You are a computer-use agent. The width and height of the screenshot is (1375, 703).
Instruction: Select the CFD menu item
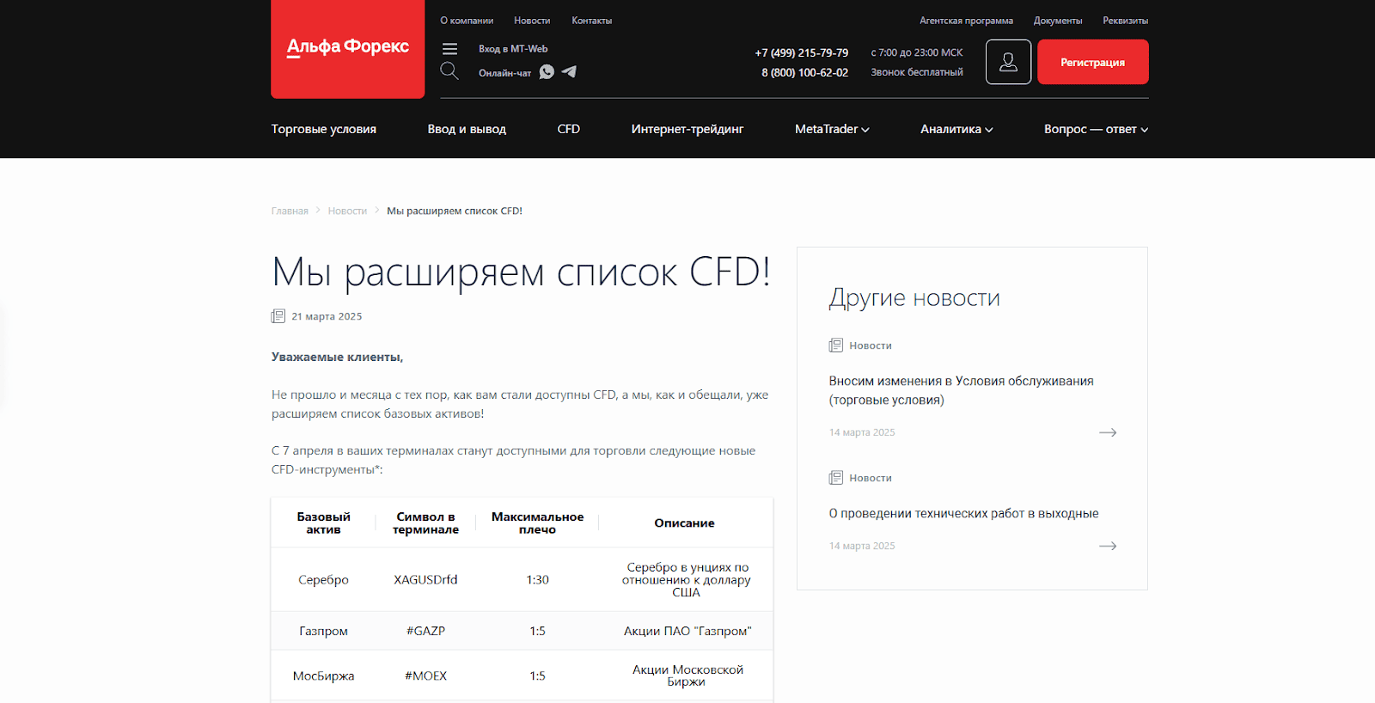(x=569, y=129)
